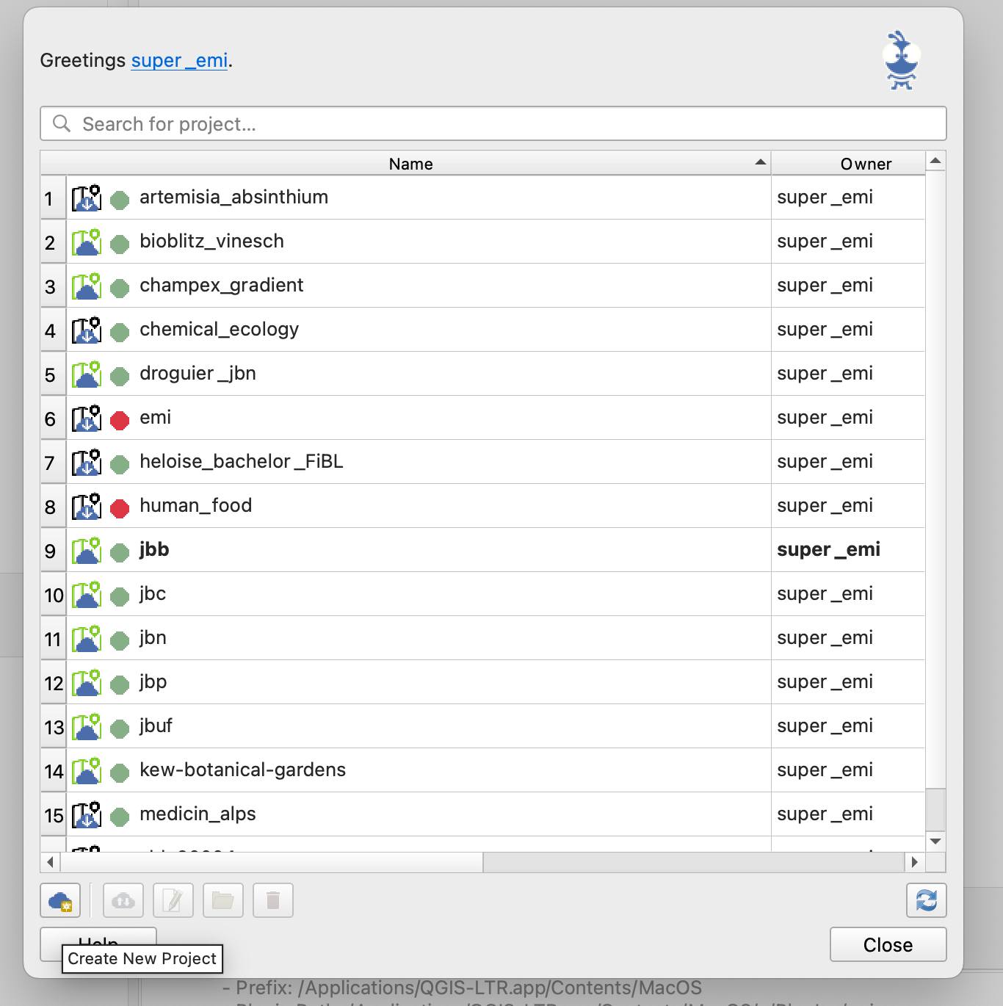Open the super_emi account link
The width and height of the screenshot is (1003, 1006).
tap(179, 60)
